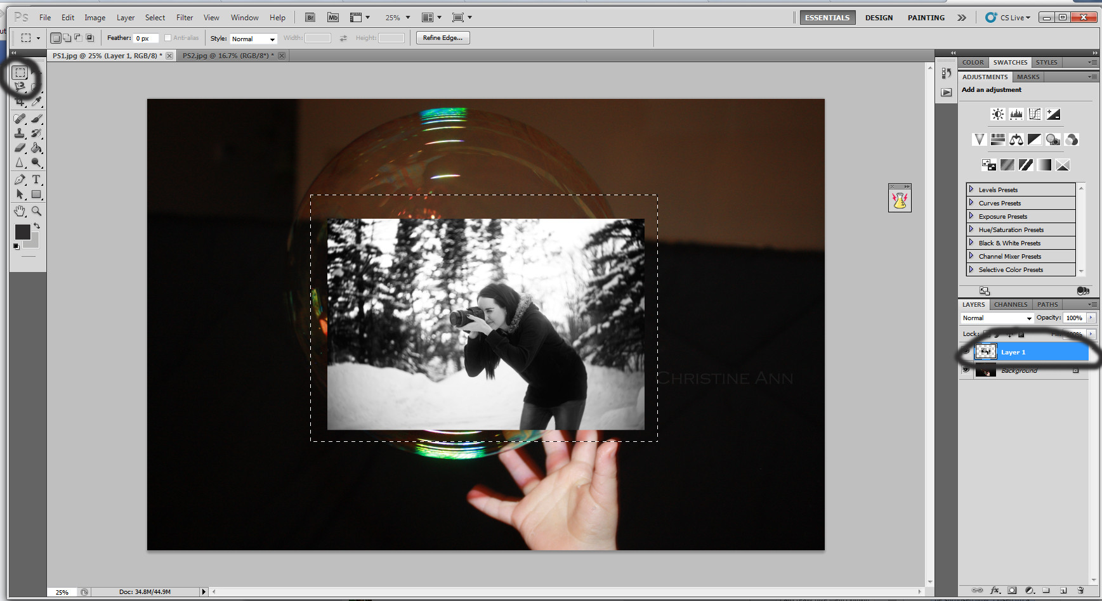Add a Gradient Map adjustment
This screenshot has width=1102, height=601.
coord(1044,165)
